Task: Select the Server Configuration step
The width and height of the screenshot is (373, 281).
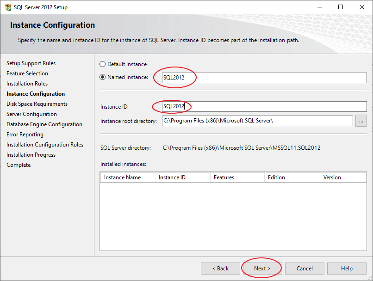Action: pyautogui.click(x=31, y=114)
